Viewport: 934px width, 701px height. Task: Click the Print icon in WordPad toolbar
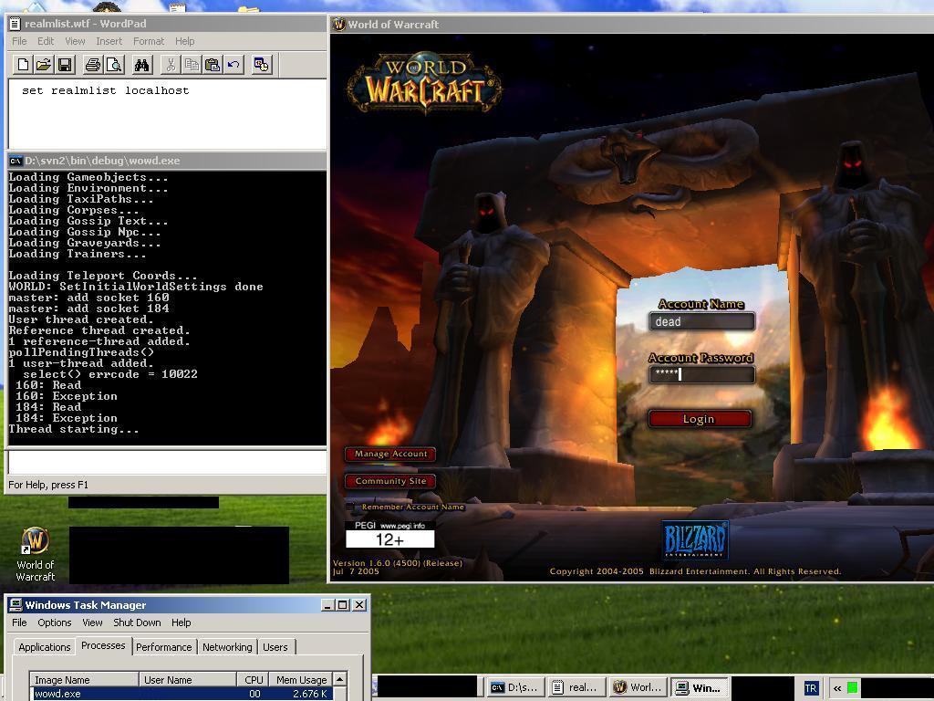(x=93, y=65)
